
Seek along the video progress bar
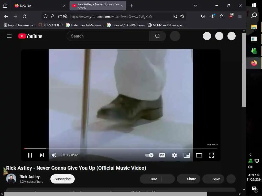coord(121,149)
